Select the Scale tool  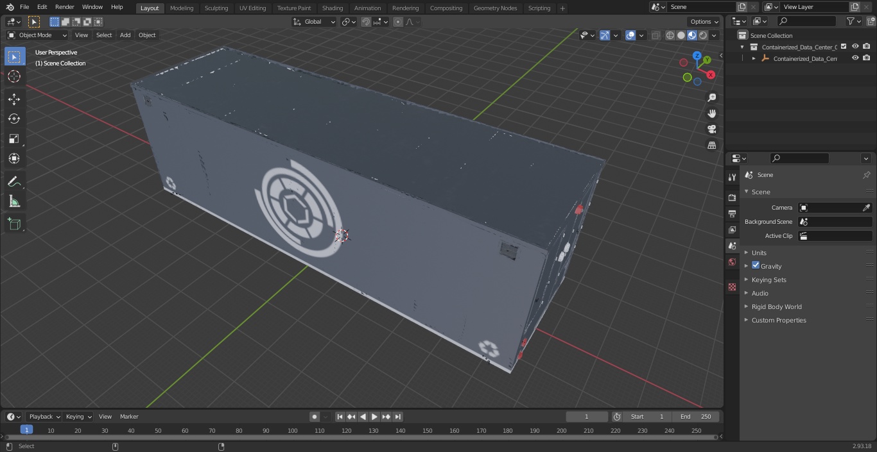tap(14, 138)
